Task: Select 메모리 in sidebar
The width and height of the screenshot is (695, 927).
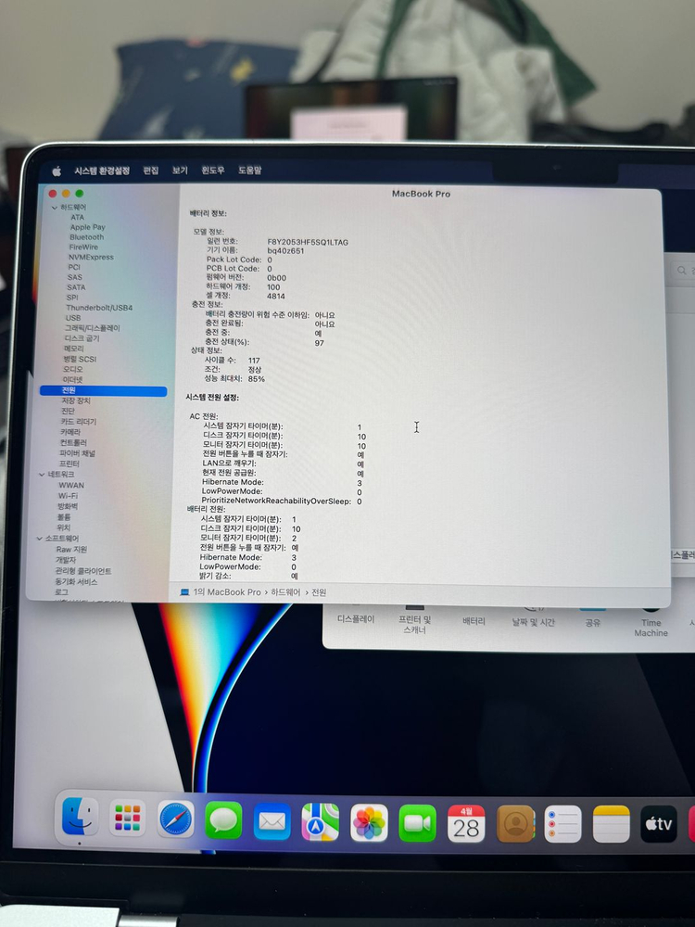Action: [74, 349]
